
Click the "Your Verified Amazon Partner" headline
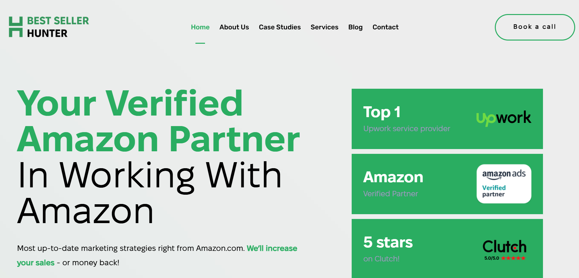point(158,121)
